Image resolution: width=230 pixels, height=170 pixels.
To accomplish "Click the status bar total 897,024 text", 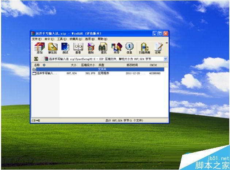I will click(124, 120).
